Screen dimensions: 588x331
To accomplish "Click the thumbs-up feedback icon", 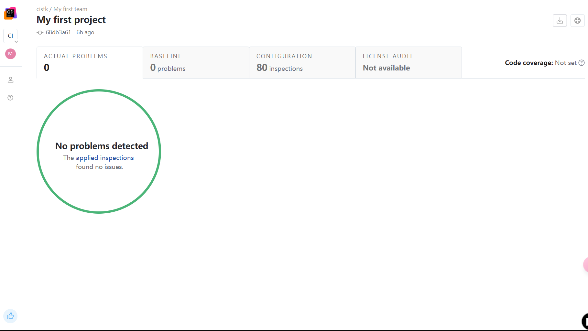I will click(10, 316).
